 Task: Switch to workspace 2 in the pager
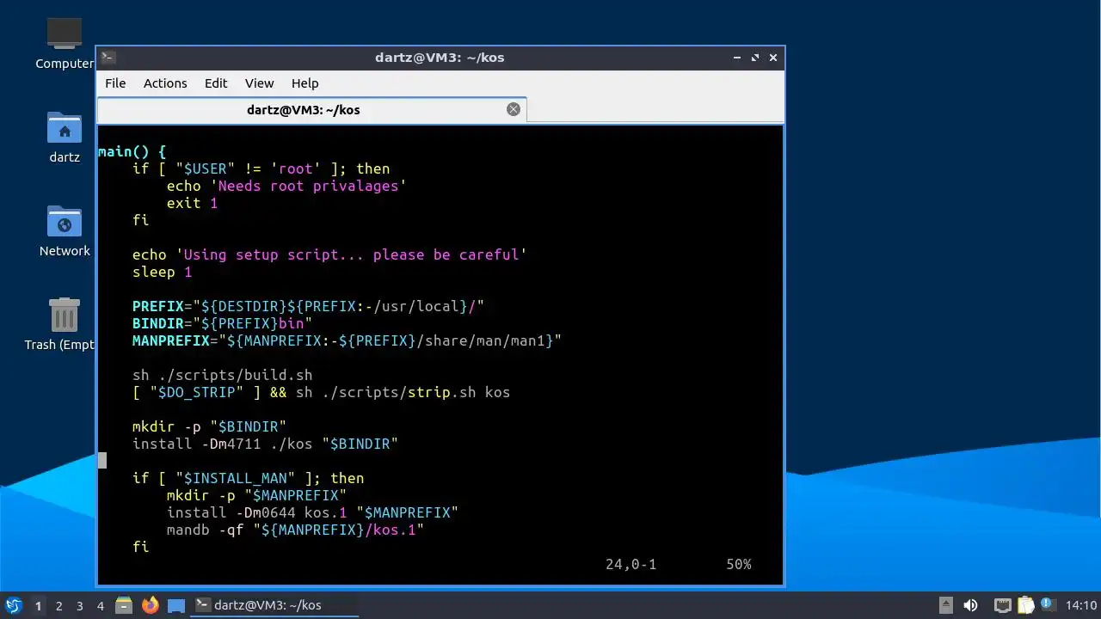tap(58, 605)
